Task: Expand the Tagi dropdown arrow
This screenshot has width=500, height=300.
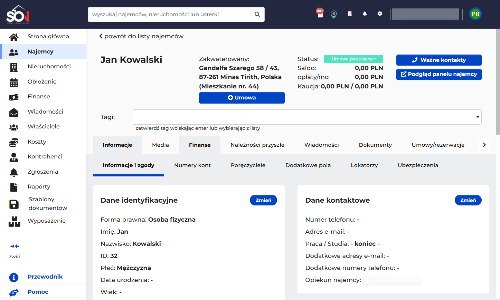Action: pos(478,117)
